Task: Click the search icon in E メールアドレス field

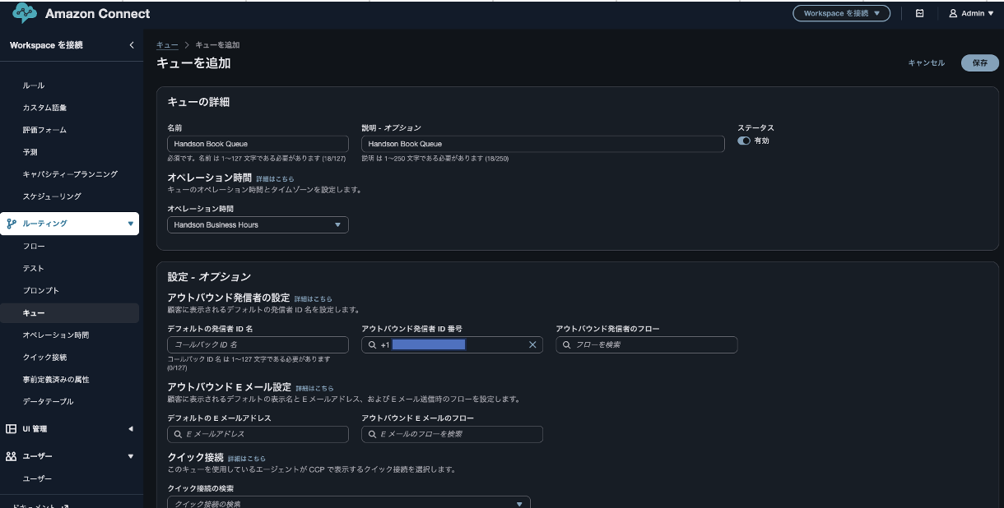Action: [x=178, y=434]
